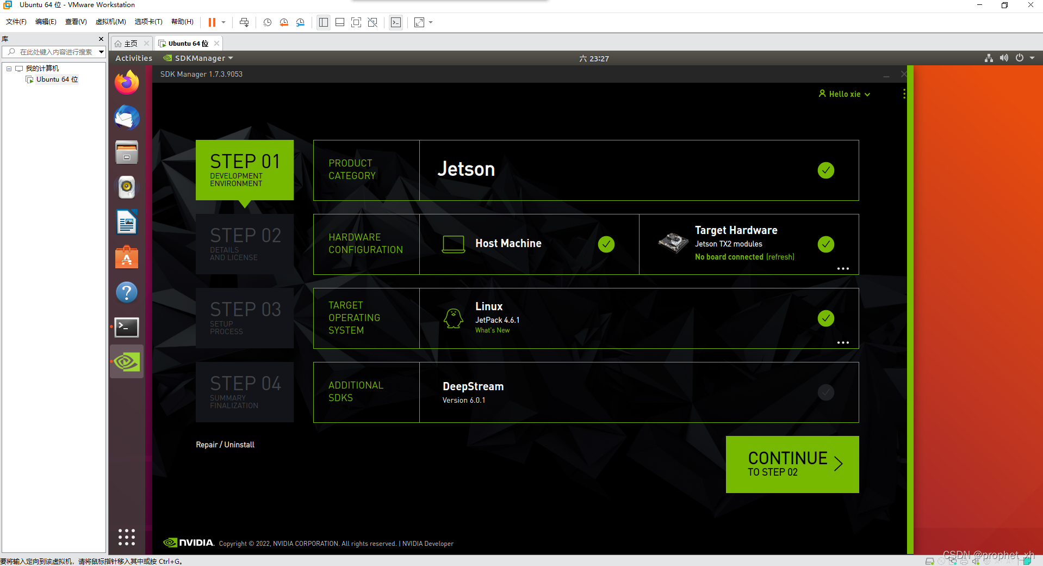Screen dimensions: 1043x566
Task: Click the VMware stretch guest icon
Action: click(x=419, y=22)
